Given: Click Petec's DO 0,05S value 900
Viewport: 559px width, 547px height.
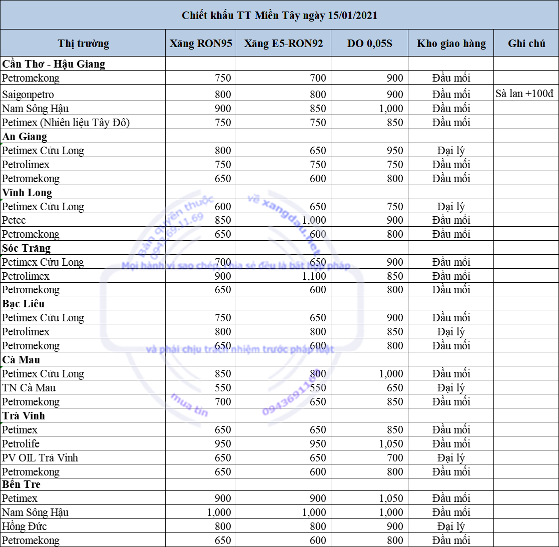Looking at the screenshot, I should click(x=370, y=220).
